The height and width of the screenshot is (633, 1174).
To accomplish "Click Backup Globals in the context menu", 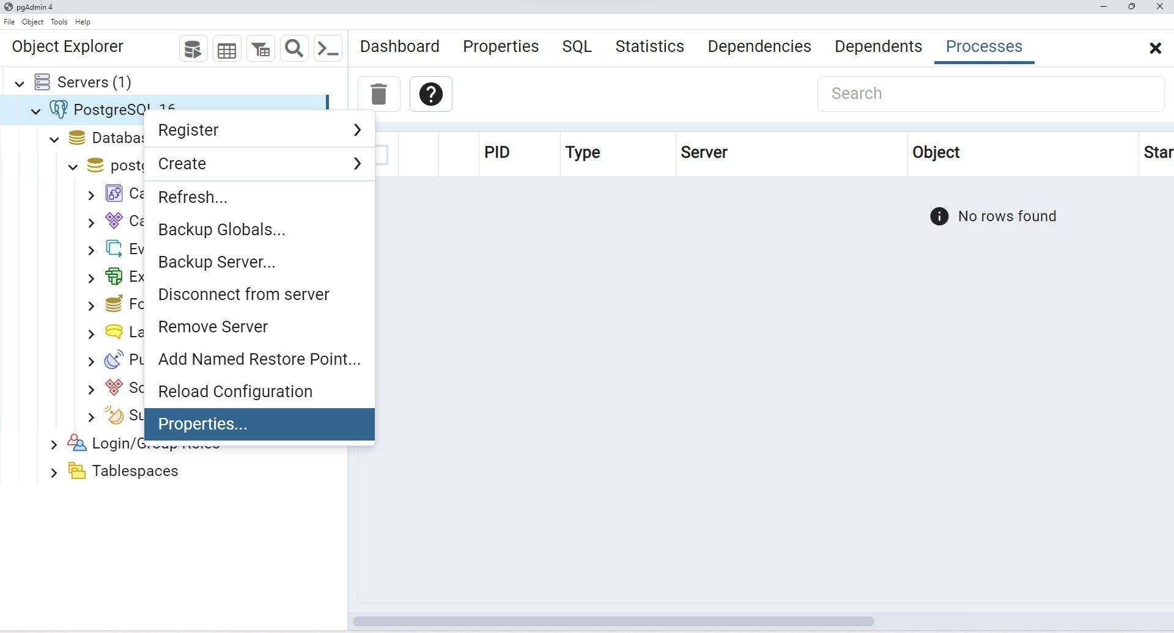I will coord(221,229).
